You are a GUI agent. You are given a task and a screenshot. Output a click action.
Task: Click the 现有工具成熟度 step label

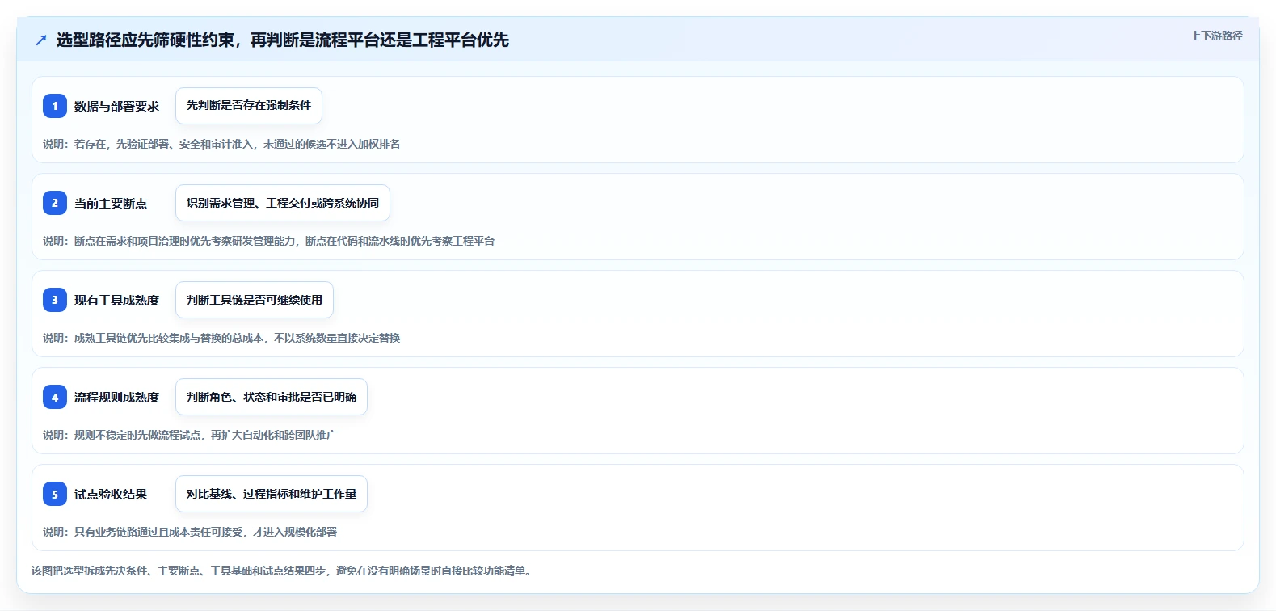click(x=116, y=300)
